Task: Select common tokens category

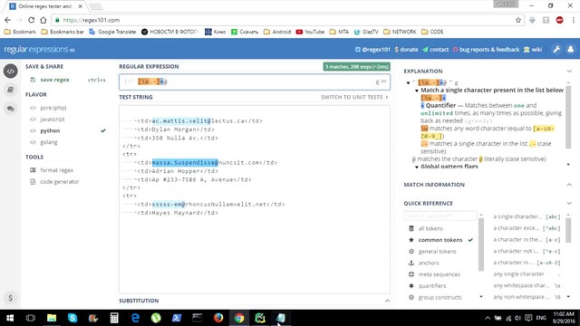Action: (440, 240)
